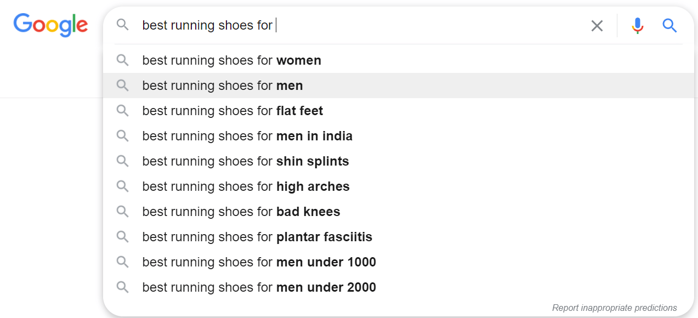
Task: Select 'best running shoes for bad knees'
Action: coord(241,212)
